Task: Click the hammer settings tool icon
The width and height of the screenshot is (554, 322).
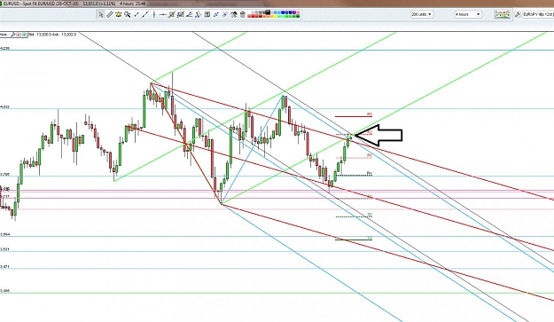Action: click(233, 14)
